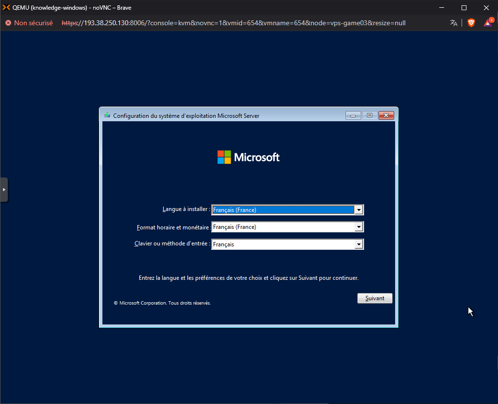The height and width of the screenshot is (404, 498).
Task: Select the Clavier ou méthode d'entrée field value
Action: (x=282, y=244)
